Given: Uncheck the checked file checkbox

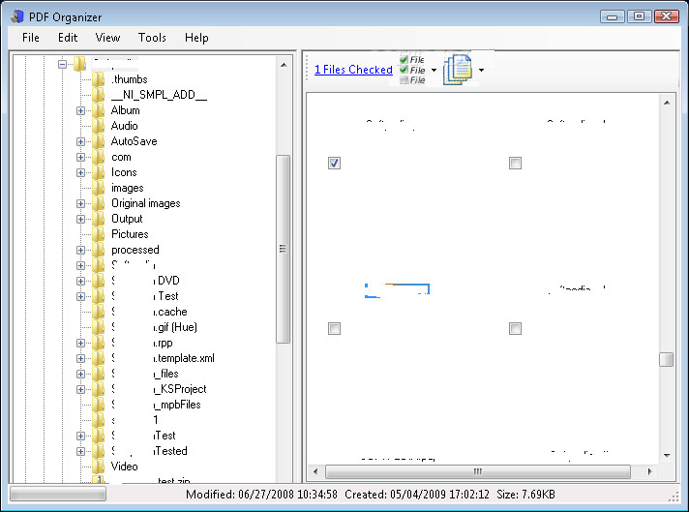Looking at the screenshot, I should [x=334, y=163].
